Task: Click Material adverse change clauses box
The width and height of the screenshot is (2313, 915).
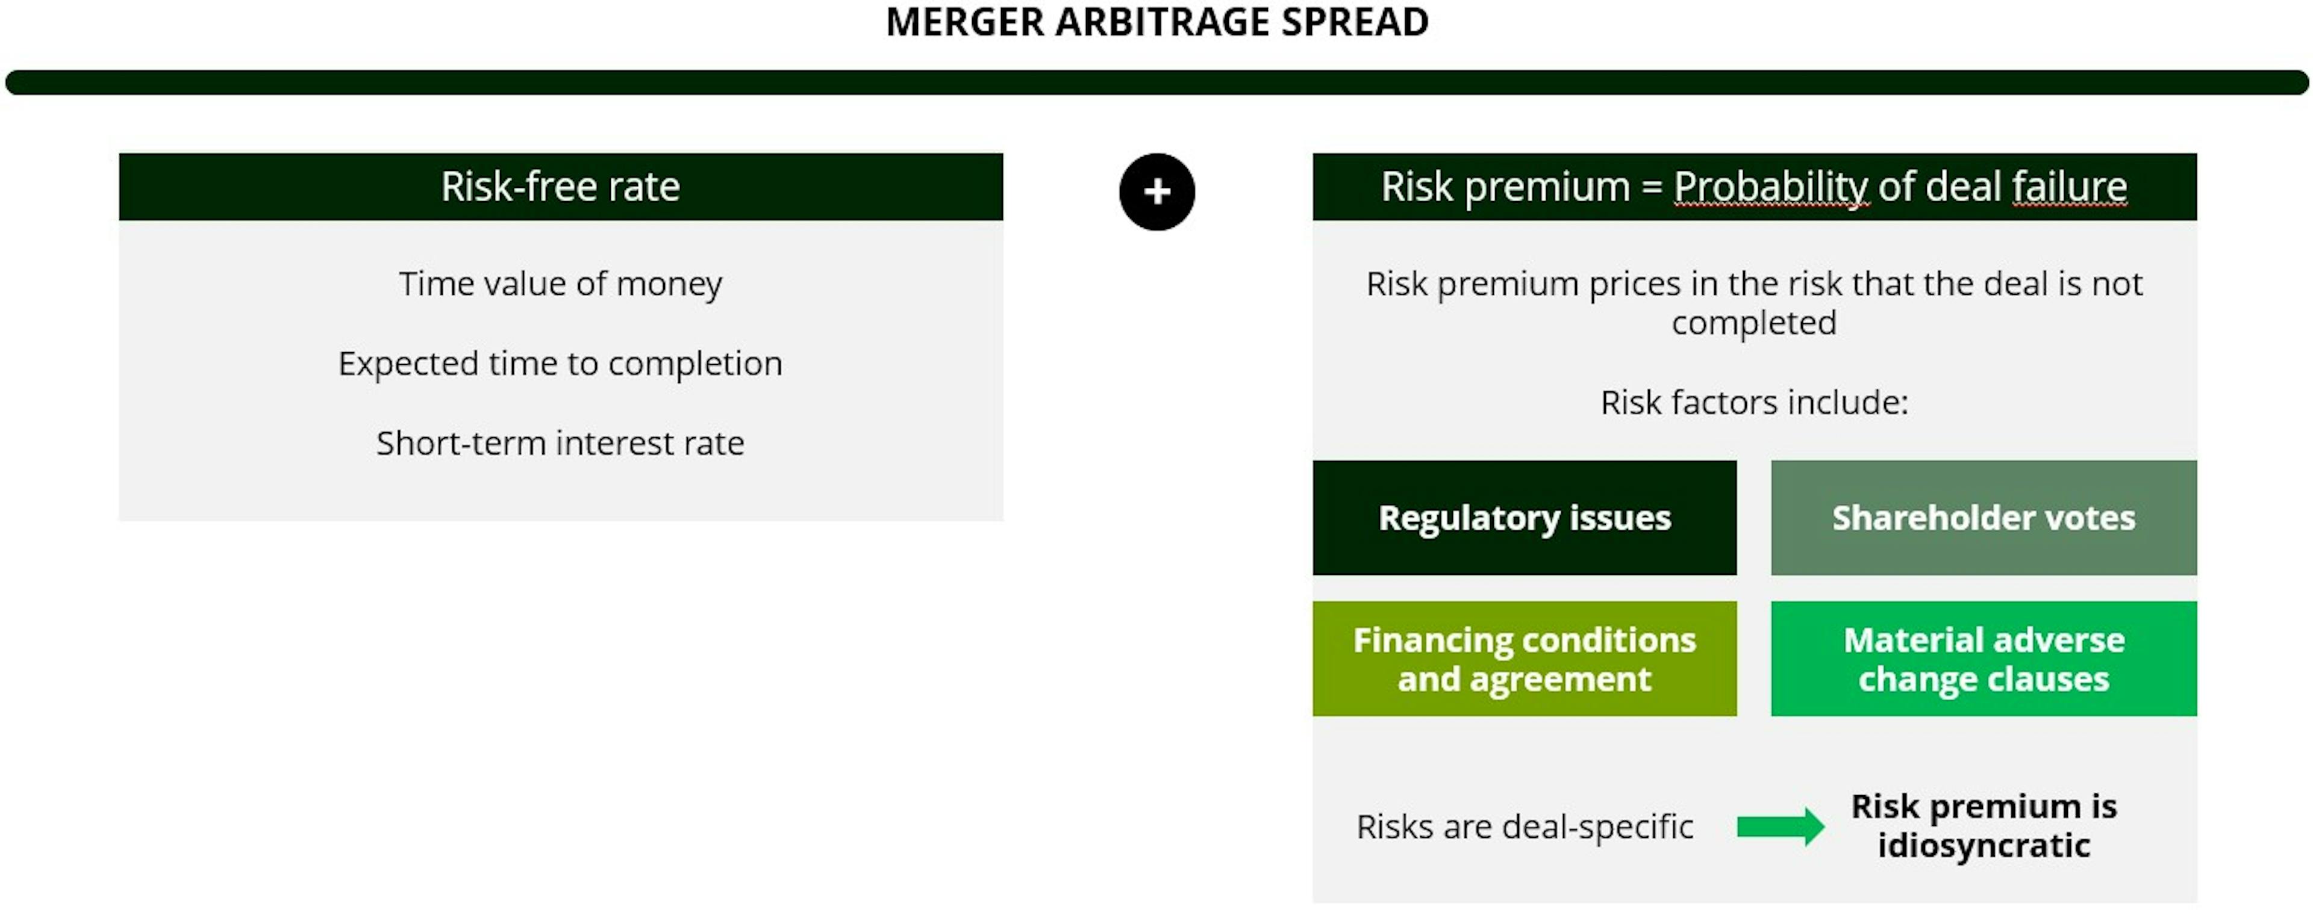Action: [1982, 659]
